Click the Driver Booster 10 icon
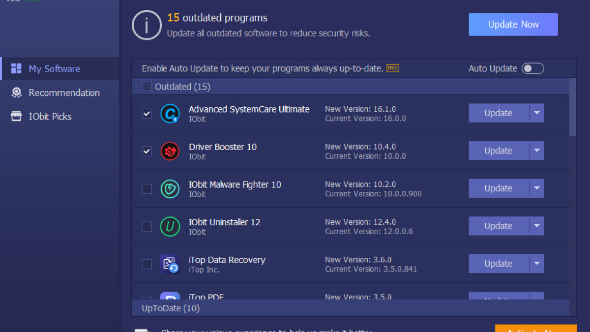The image size is (590, 332). point(170,151)
